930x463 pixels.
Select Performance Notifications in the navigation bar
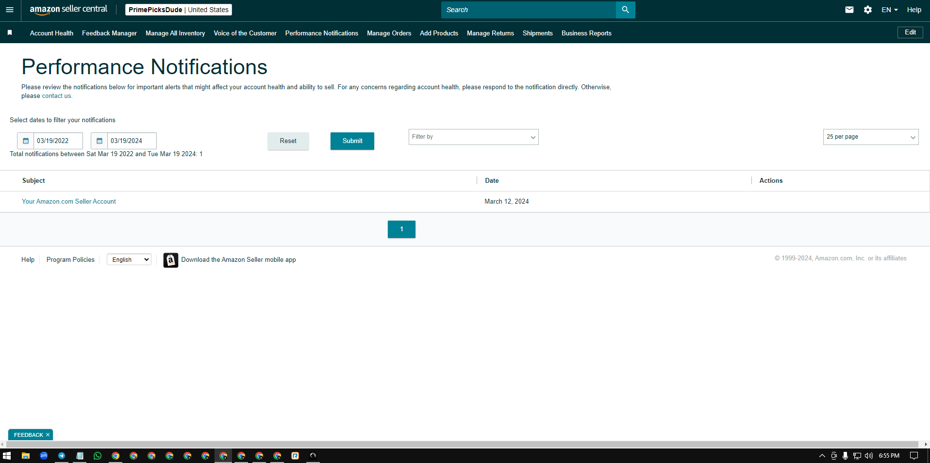tap(322, 33)
